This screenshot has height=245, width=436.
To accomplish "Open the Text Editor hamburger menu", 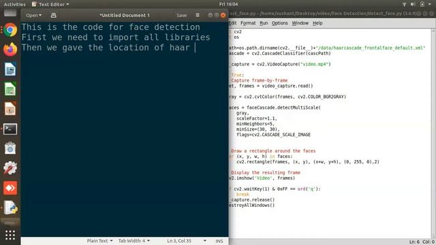I will tap(198, 15).
